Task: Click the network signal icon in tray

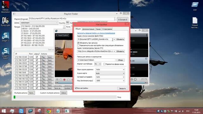Action: point(180,111)
